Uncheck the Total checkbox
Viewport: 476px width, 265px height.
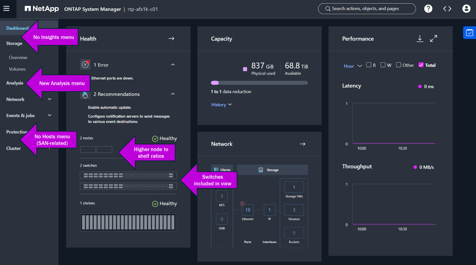pyautogui.click(x=421, y=65)
